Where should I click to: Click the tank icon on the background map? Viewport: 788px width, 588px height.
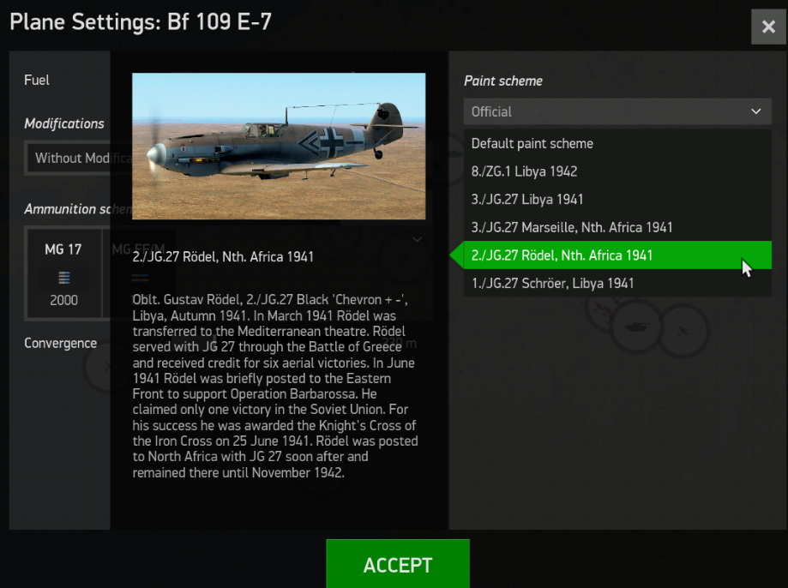637,327
